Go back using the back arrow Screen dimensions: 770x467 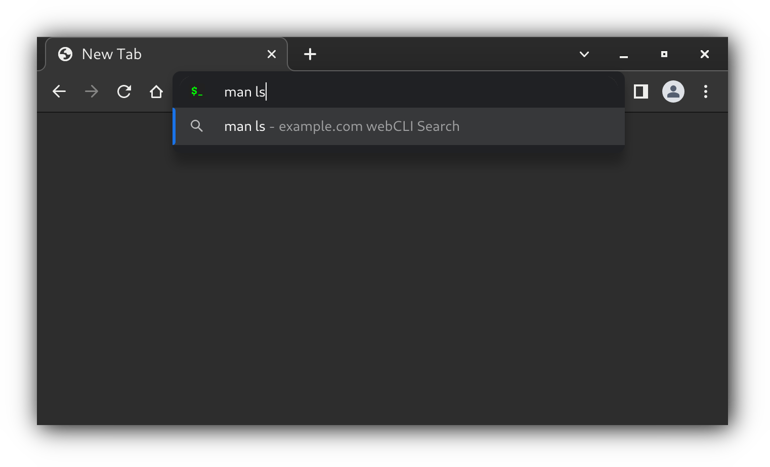coord(59,91)
